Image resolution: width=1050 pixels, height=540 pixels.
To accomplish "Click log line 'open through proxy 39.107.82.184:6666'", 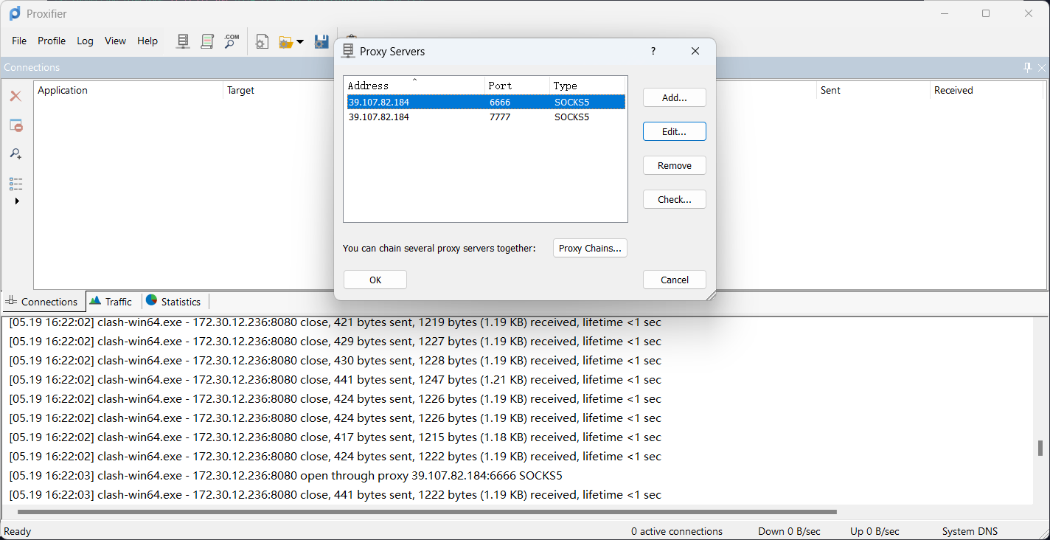I will click(285, 476).
